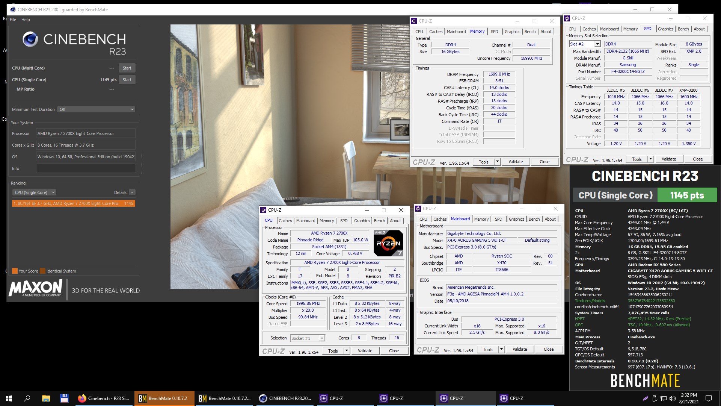Click Ryzen 7 logo in CPU-Z
The image size is (721, 406).
click(x=388, y=243)
